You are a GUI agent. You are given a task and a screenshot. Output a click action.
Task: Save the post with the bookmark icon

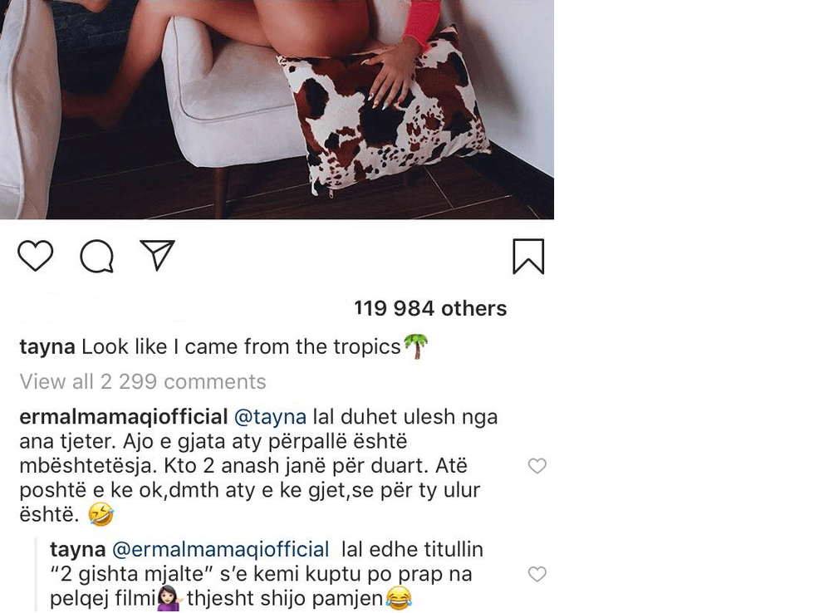528,256
